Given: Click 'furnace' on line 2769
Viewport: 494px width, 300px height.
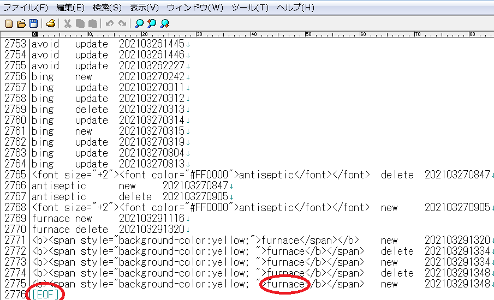Looking at the screenshot, I should tap(51, 218).
